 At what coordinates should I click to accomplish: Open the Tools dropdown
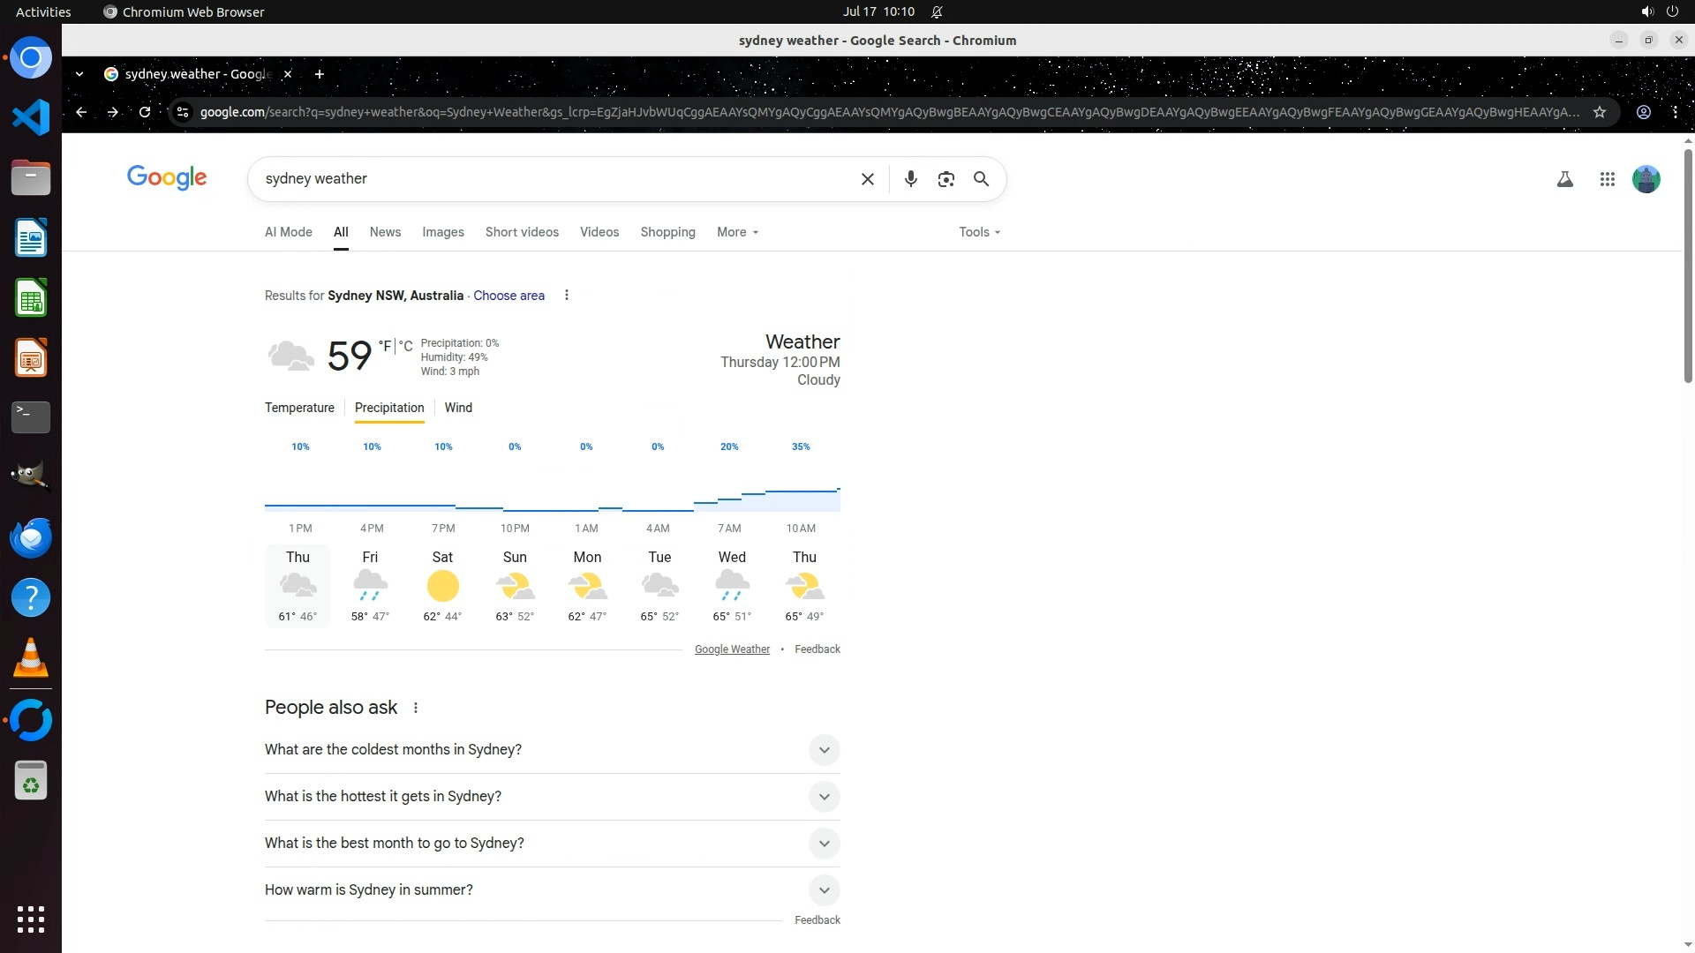[x=979, y=232]
